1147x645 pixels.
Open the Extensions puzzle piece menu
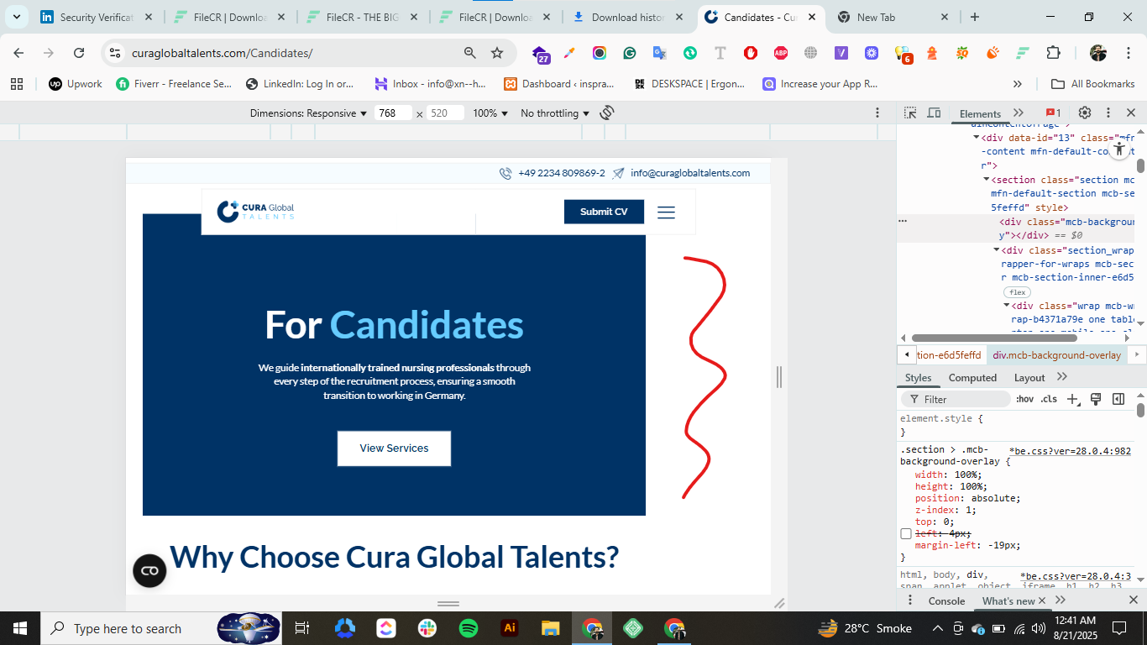tap(1053, 53)
